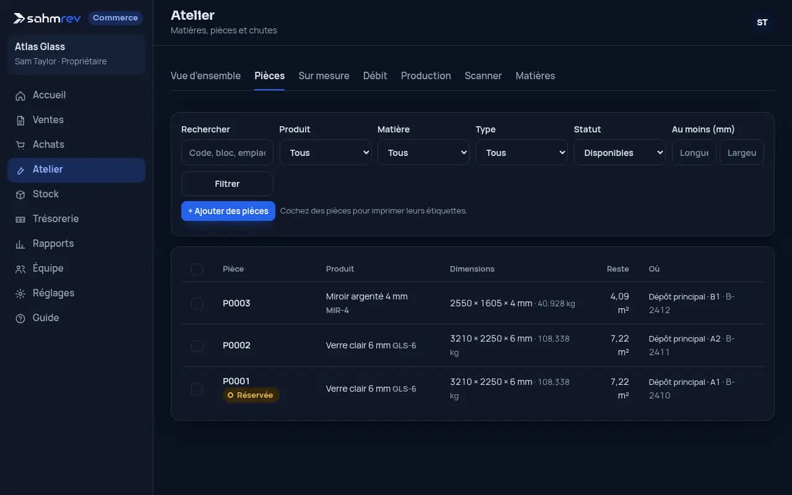792x495 pixels.
Task: Click the Trésorerie cash icon
Action: coord(20,219)
